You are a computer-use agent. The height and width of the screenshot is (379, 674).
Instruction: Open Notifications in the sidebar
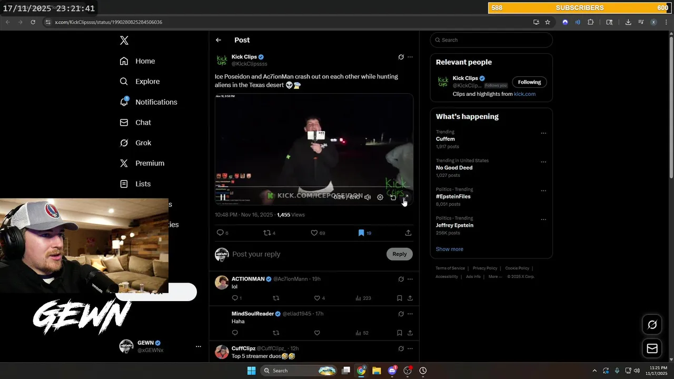pos(148,102)
